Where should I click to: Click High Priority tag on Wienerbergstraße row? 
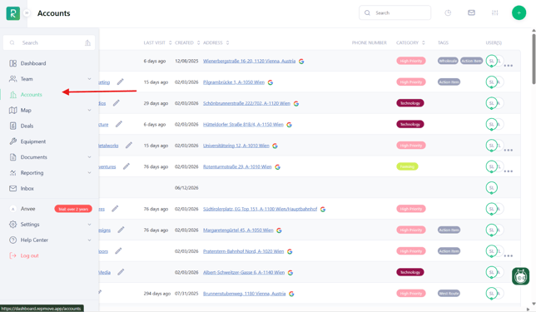(x=411, y=61)
